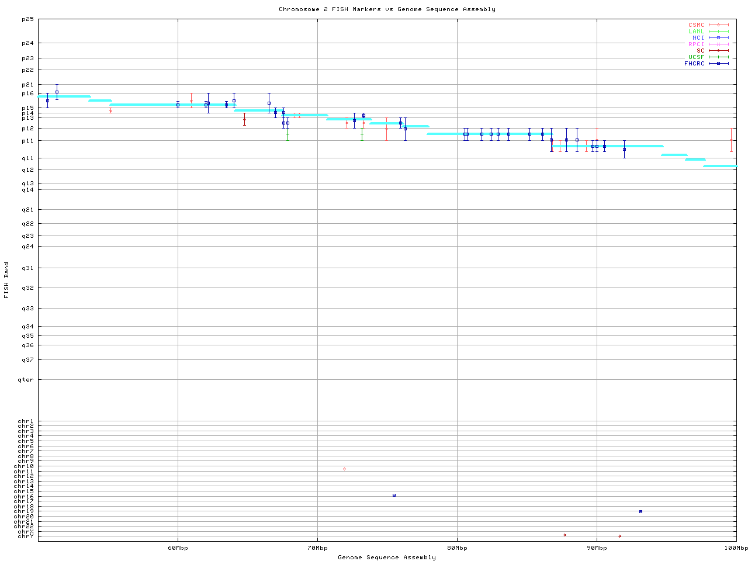Viewport: 748px width, 561px height.
Task: Click the blue square marker in chr16 row
Action: click(x=394, y=495)
